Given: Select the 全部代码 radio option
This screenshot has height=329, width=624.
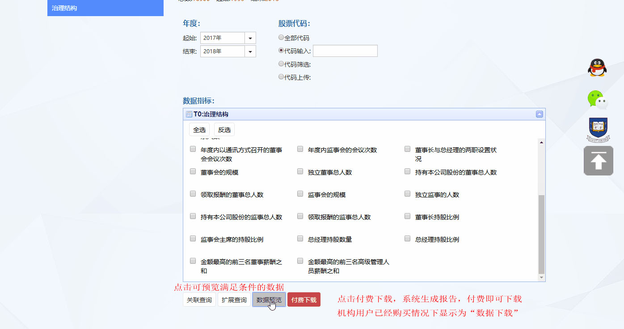Looking at the screenshot, I should [281, 38].
